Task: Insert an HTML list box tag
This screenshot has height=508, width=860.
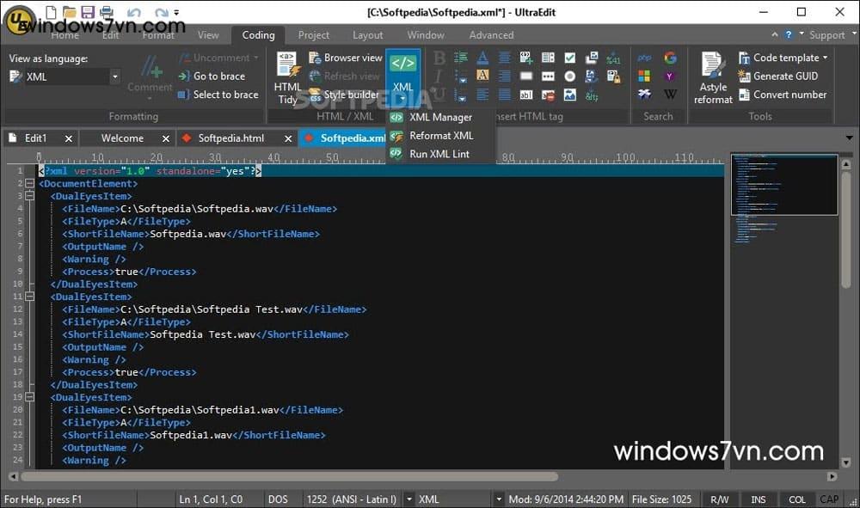Action: pyautogui.click(x=548, y=58)
